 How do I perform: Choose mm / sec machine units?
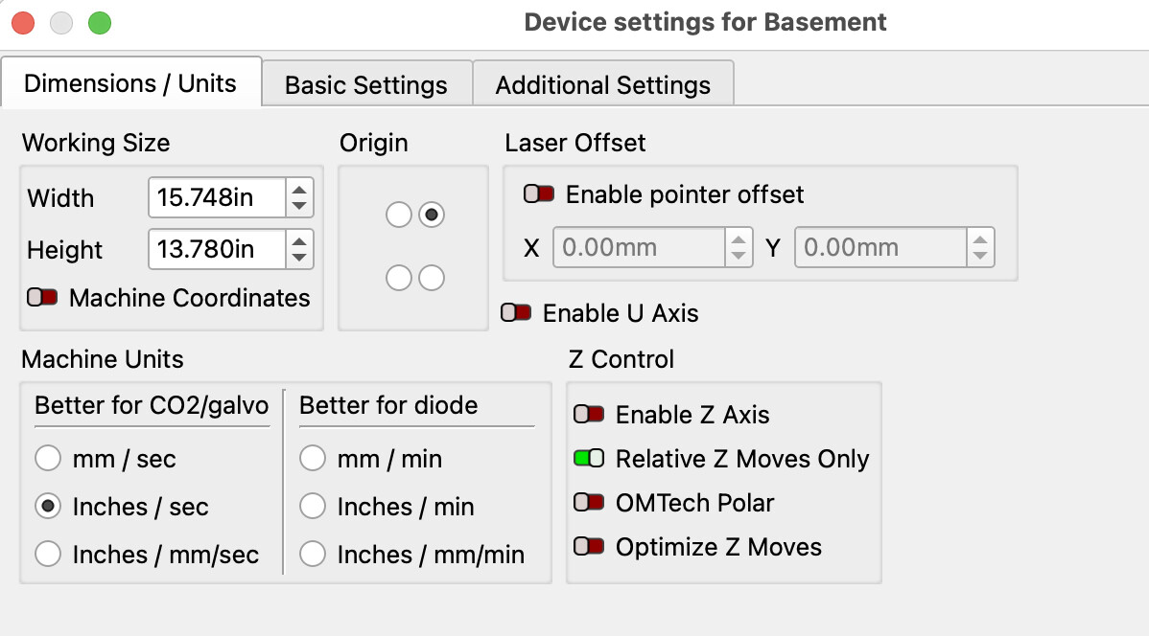coord(48,459)
